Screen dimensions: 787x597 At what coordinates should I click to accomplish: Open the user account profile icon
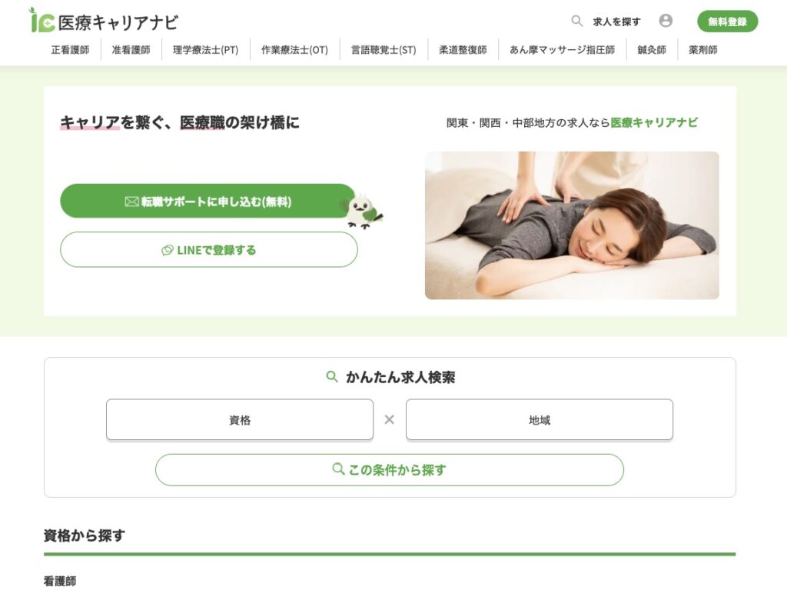[666, 21]
